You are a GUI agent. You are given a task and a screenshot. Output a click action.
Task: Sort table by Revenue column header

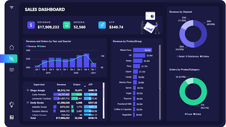point(61,85)
